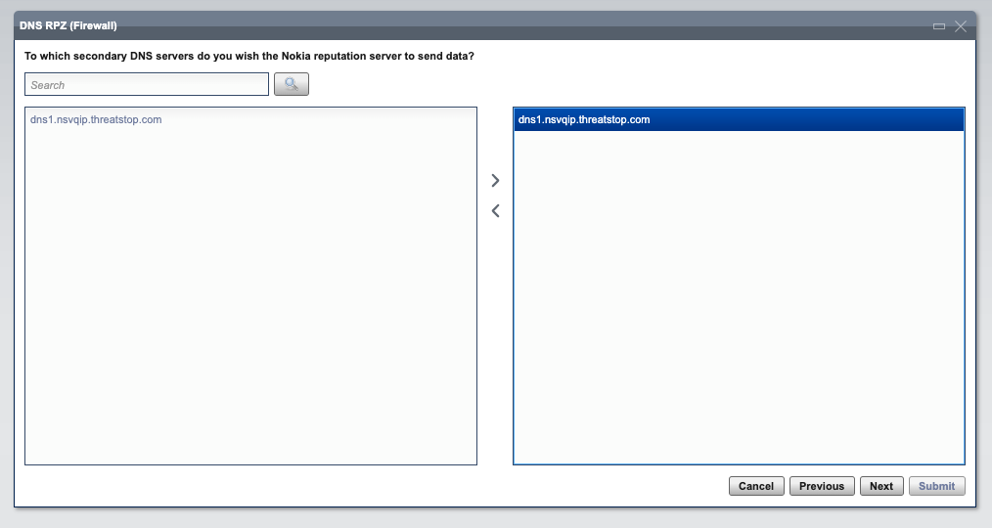The height and width of the screenshot is (528, 992).
Task: Select highlighted dns1.nsvqip.threatstop.com in chosen servers list
Action: click(739, 119)
